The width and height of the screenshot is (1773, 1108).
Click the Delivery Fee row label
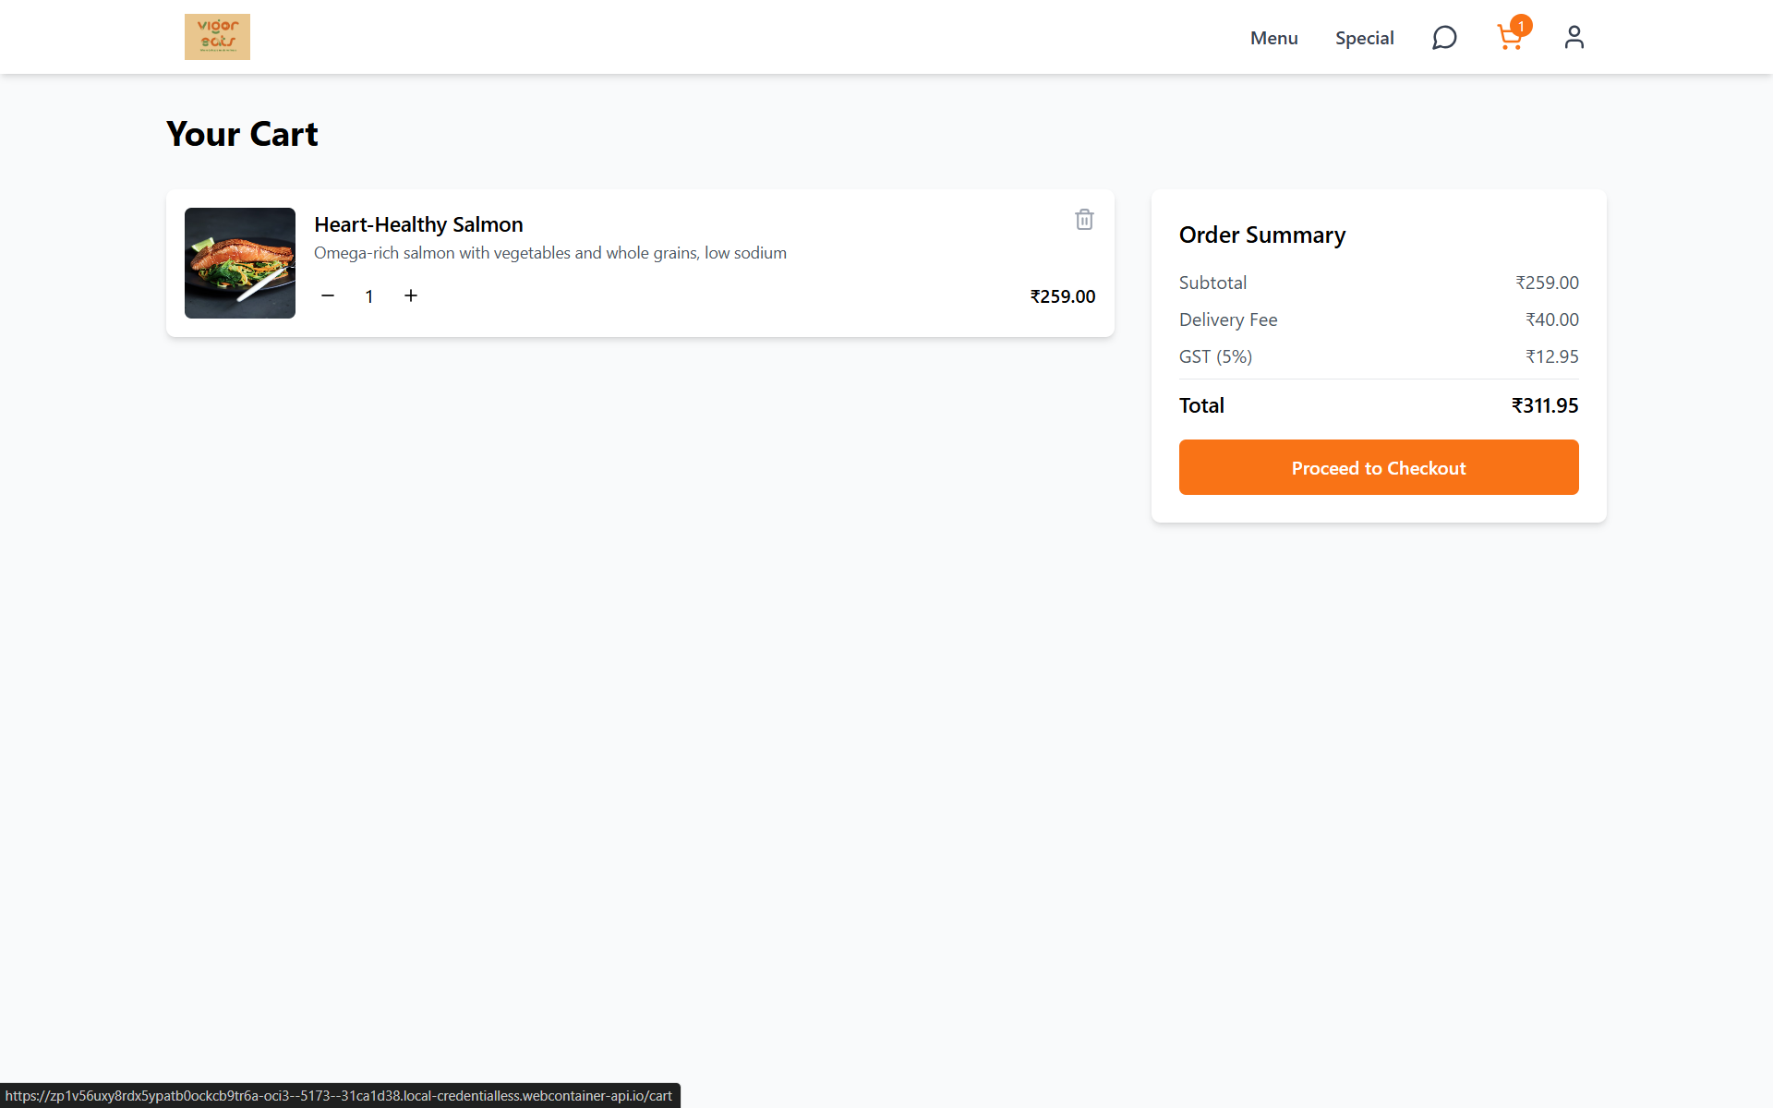[x=1227, y=319]
